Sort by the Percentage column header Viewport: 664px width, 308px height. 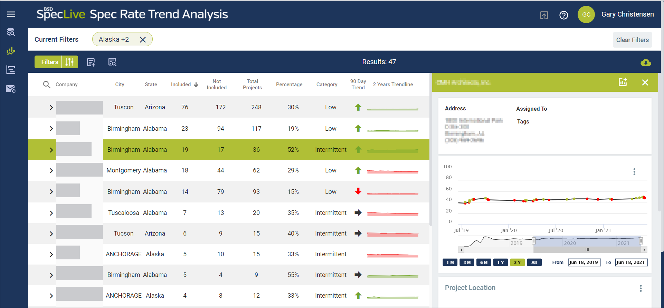coord(289,85)
